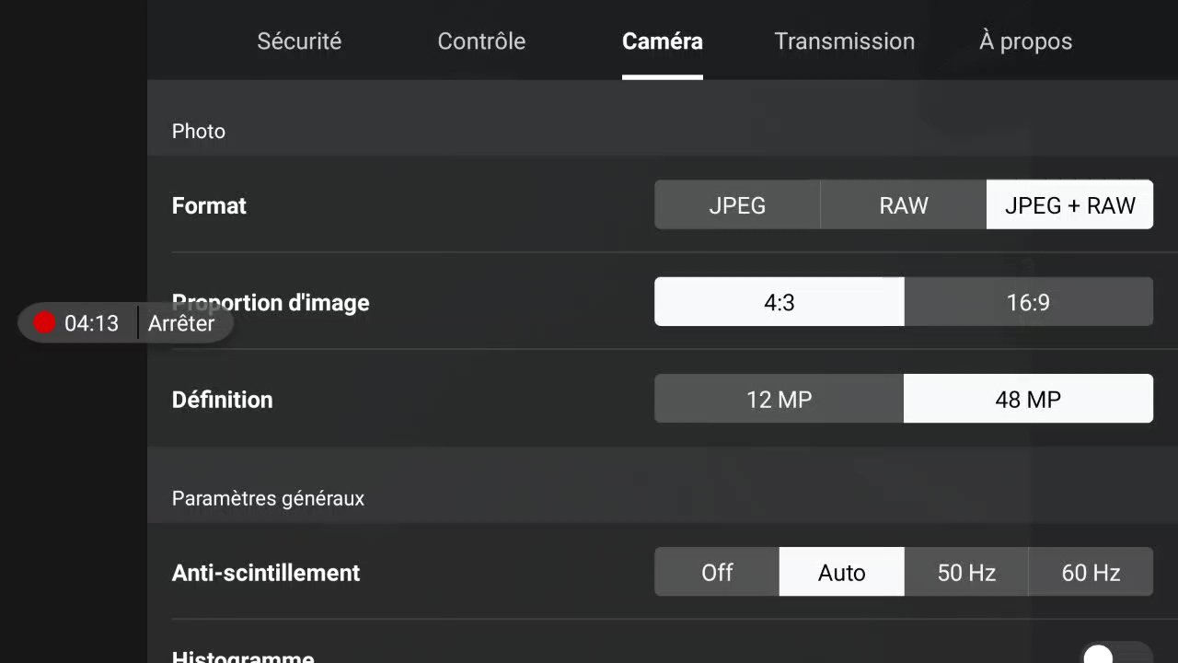The width and height of the screenshot is (1178, 663).
Task: Select the Caméra tab
Action: (x=663, y=41)
